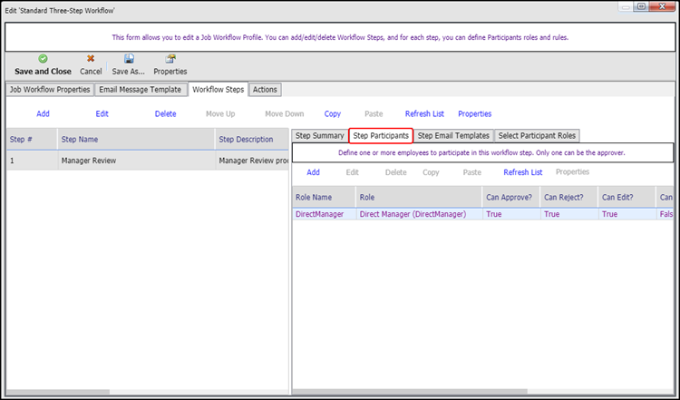Screen dimensions: 680x400
Task: Click Paste in step participants toolbar
Action: pyautogui.click(x=472, y=172)
